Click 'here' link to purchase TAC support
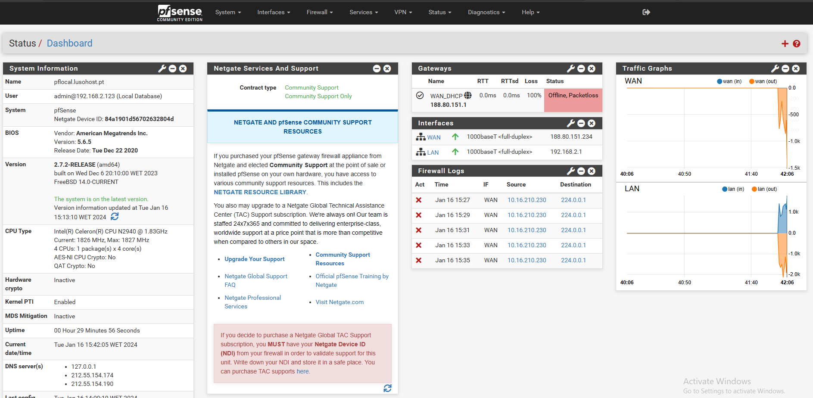The width and height of the screenshot is (813, 398). click(302, 371)
